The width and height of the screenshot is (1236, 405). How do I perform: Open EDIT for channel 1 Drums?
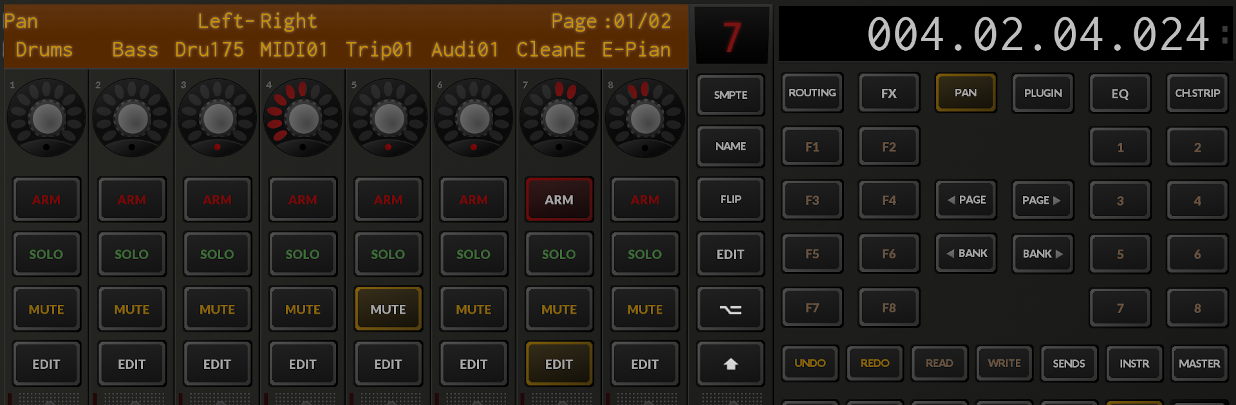click(46, 364)
